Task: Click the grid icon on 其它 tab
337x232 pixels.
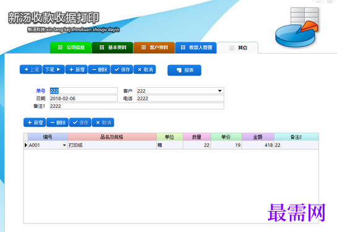Action: point(232,48)
